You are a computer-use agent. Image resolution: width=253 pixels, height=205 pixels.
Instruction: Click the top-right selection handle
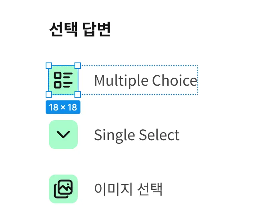78,66
